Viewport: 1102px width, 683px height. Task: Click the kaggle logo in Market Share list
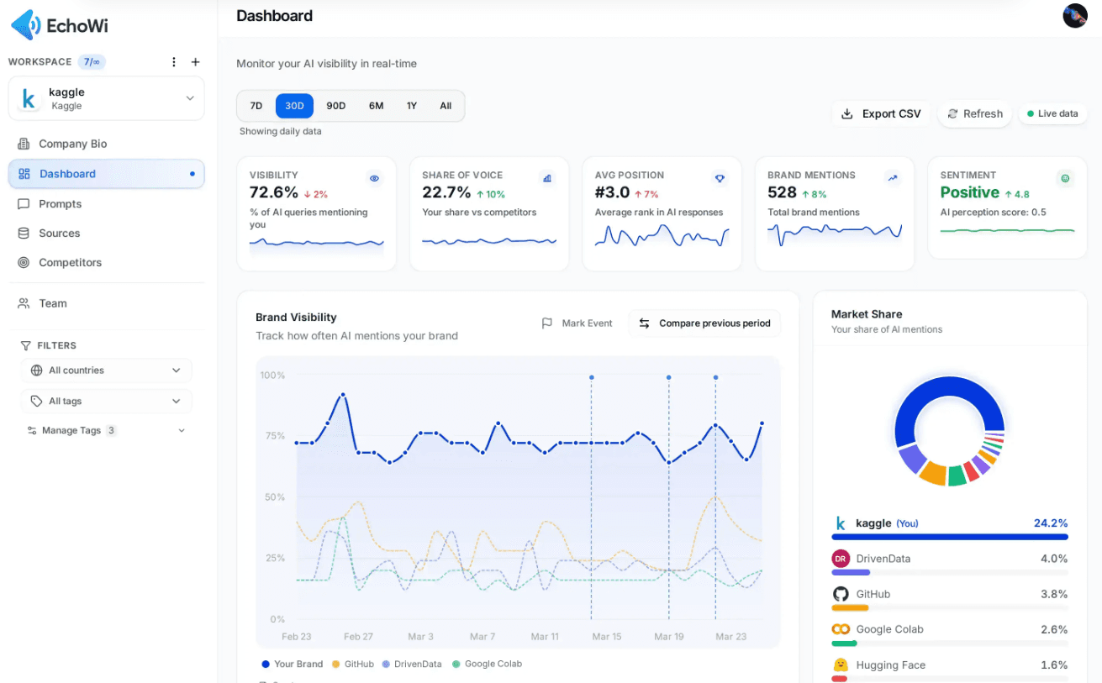tap(841, 523)
